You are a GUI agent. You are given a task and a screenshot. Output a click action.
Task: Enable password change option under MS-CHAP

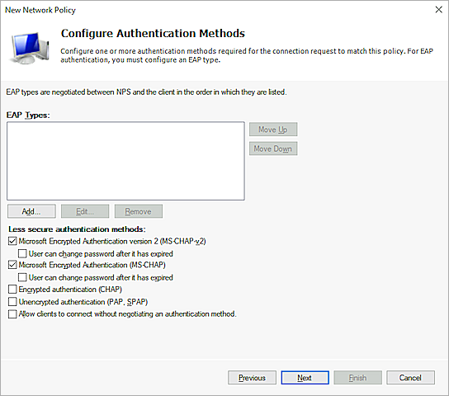coord(22,277)
